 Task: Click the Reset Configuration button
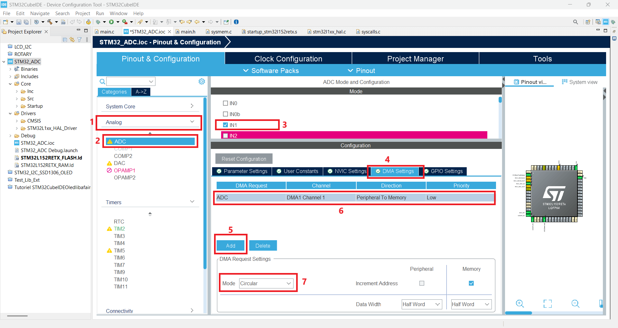pyautogui.click(x=244, y=159)
